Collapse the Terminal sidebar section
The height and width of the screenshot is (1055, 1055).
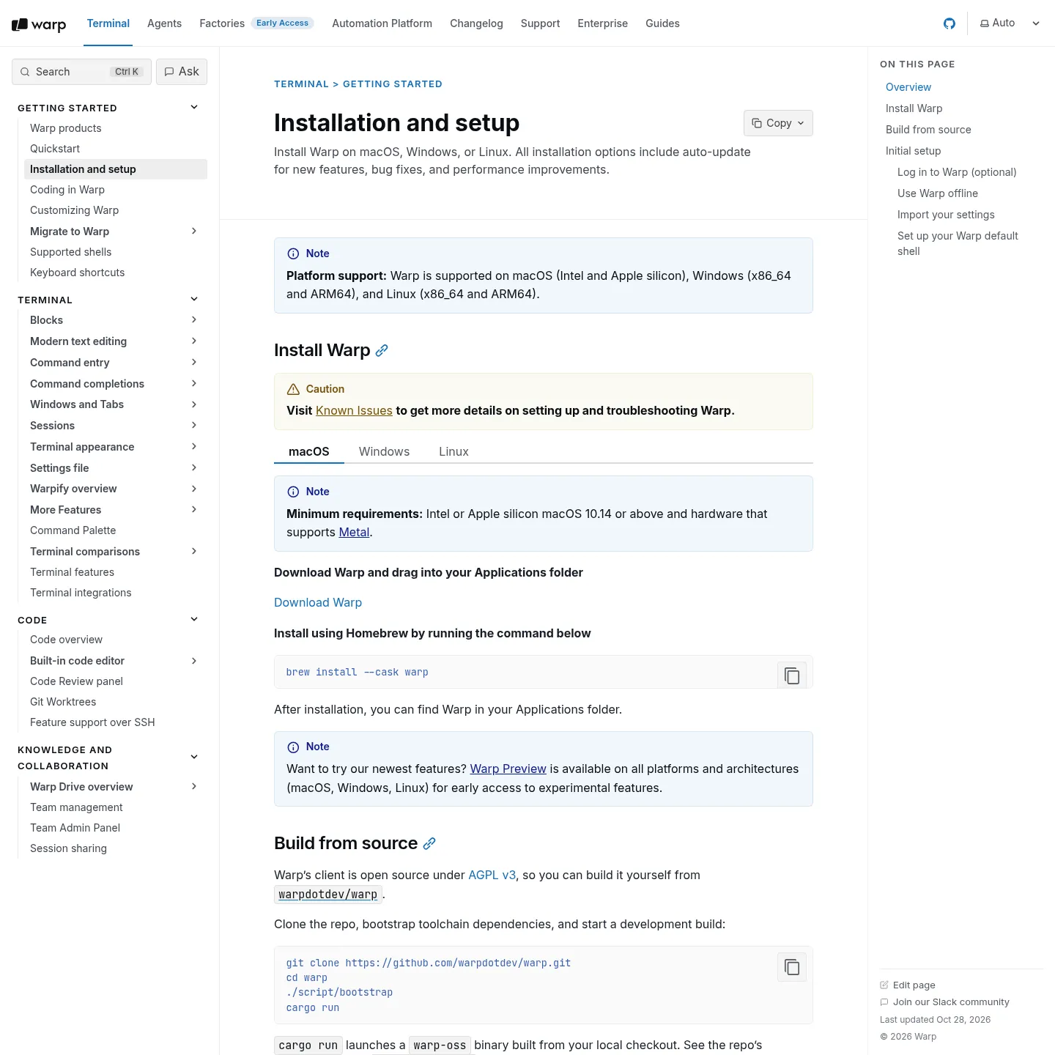[x=194, y=300]
